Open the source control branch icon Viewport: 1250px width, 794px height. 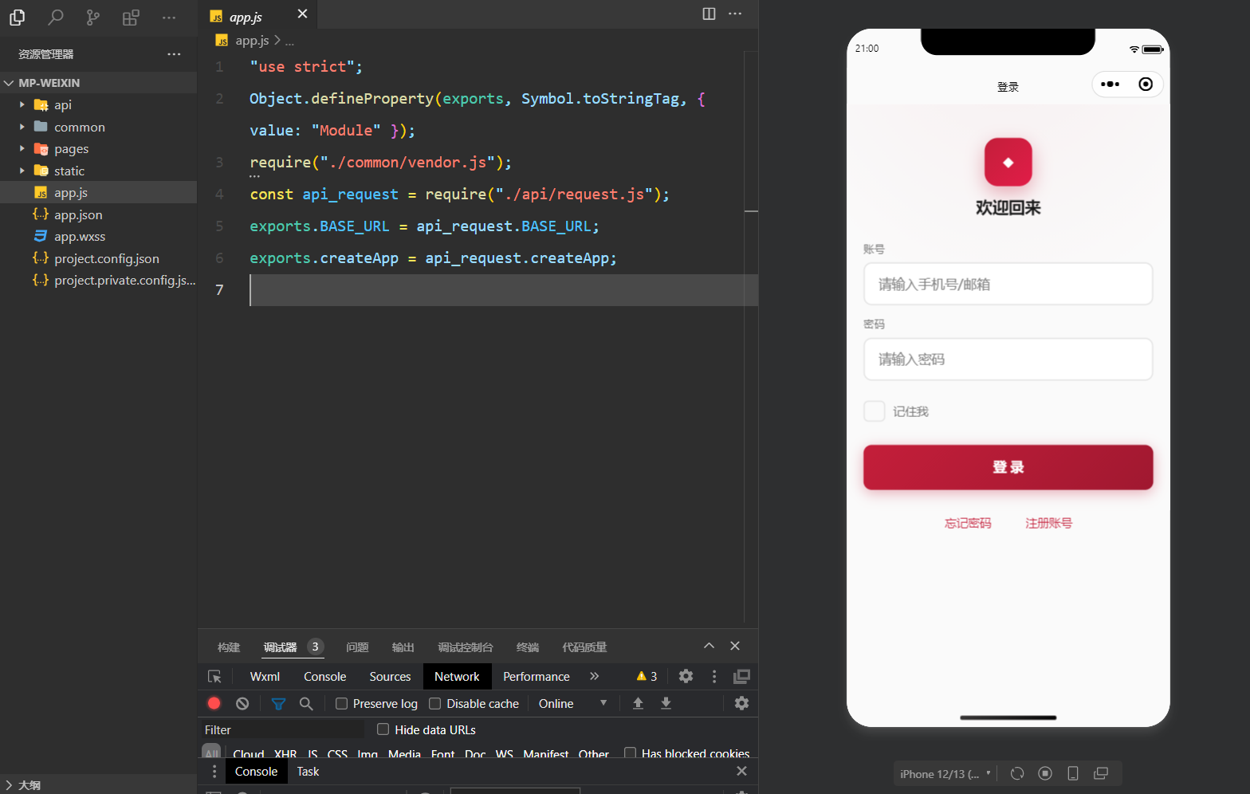coord(93,17)
